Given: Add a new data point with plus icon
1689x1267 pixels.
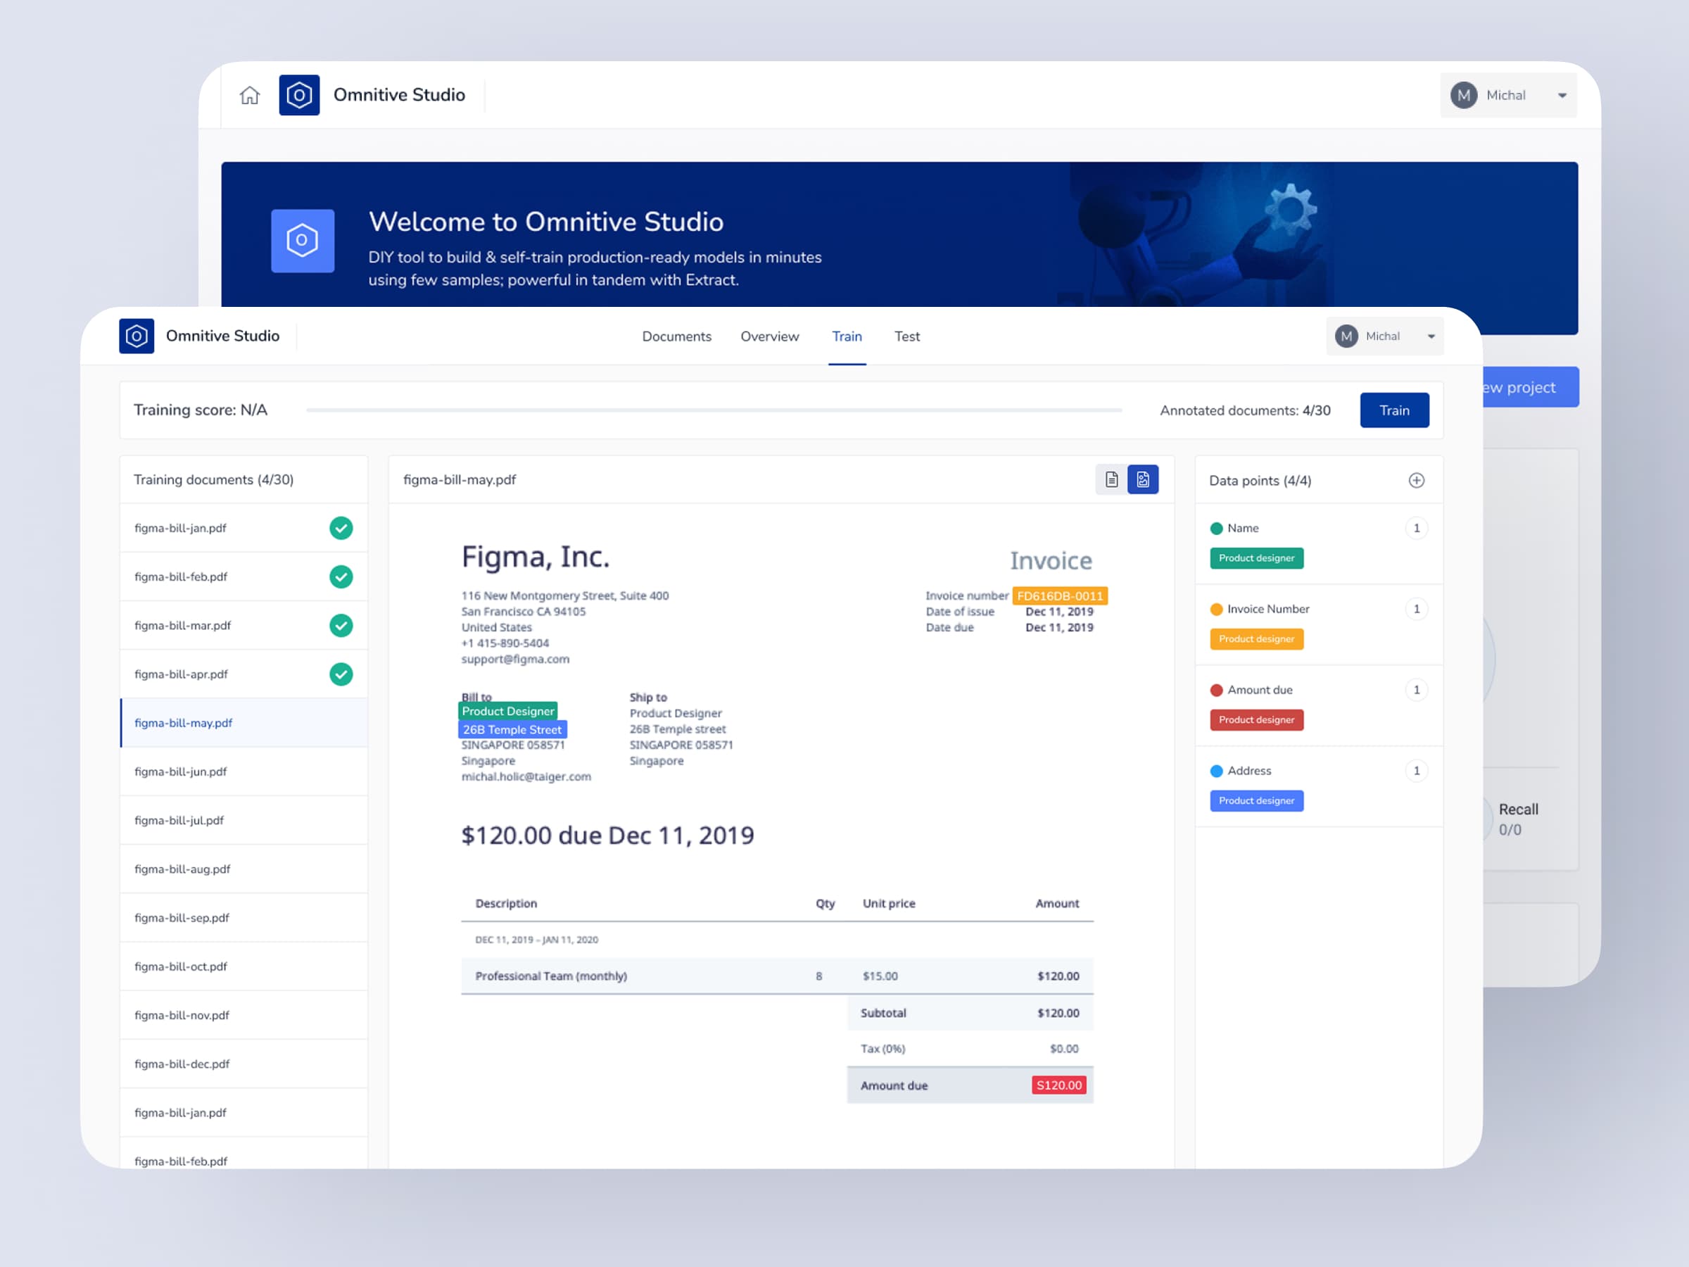Looking at the screenshot, I should click(x=1417, y=480).
